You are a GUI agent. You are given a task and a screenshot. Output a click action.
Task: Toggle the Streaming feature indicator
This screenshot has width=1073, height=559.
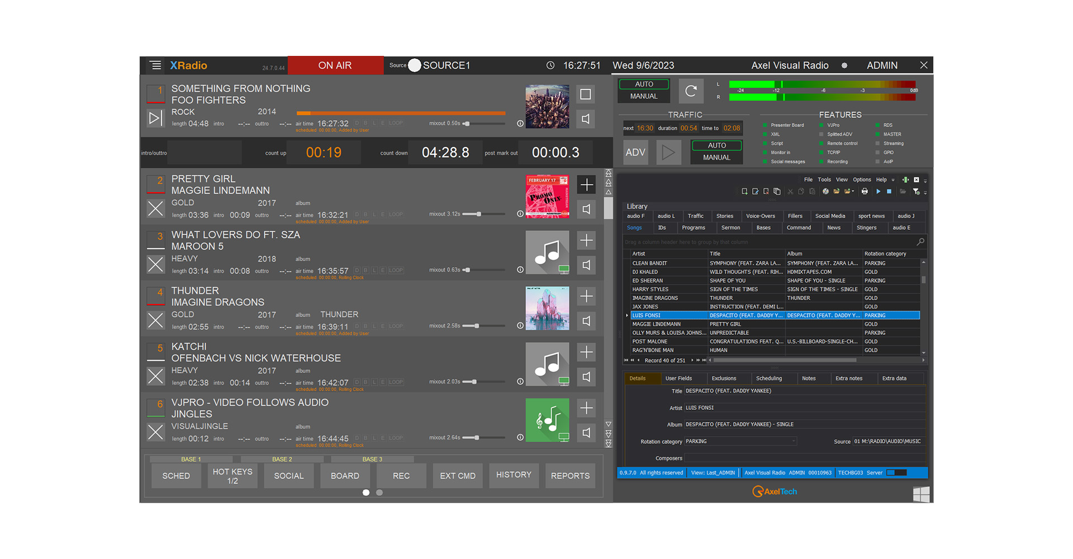[877, 143]
